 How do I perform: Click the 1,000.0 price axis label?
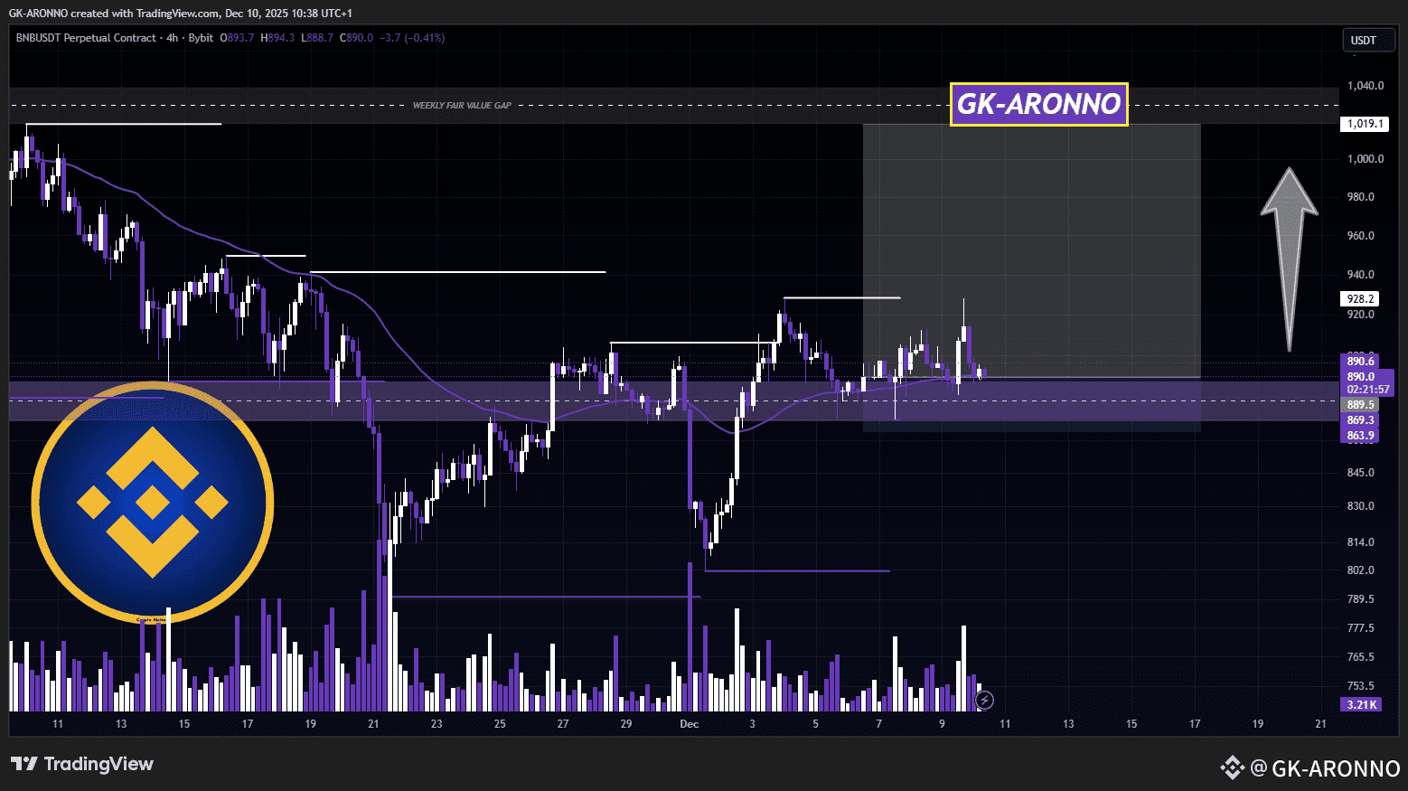[1366, 159]
